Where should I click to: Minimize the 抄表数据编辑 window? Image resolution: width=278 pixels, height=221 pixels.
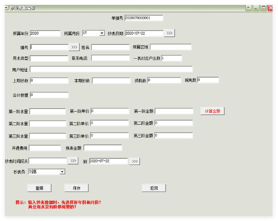point(256,8)
